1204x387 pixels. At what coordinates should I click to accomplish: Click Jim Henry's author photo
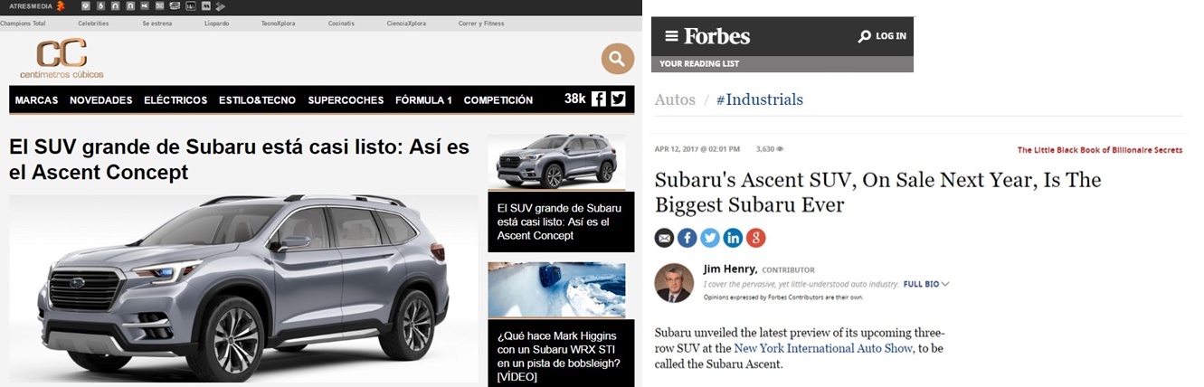(674, 283)
